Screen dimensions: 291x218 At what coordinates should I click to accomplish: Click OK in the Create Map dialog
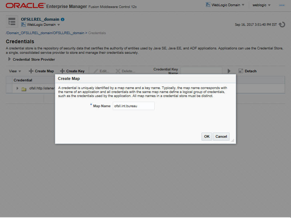click(207, 137)
